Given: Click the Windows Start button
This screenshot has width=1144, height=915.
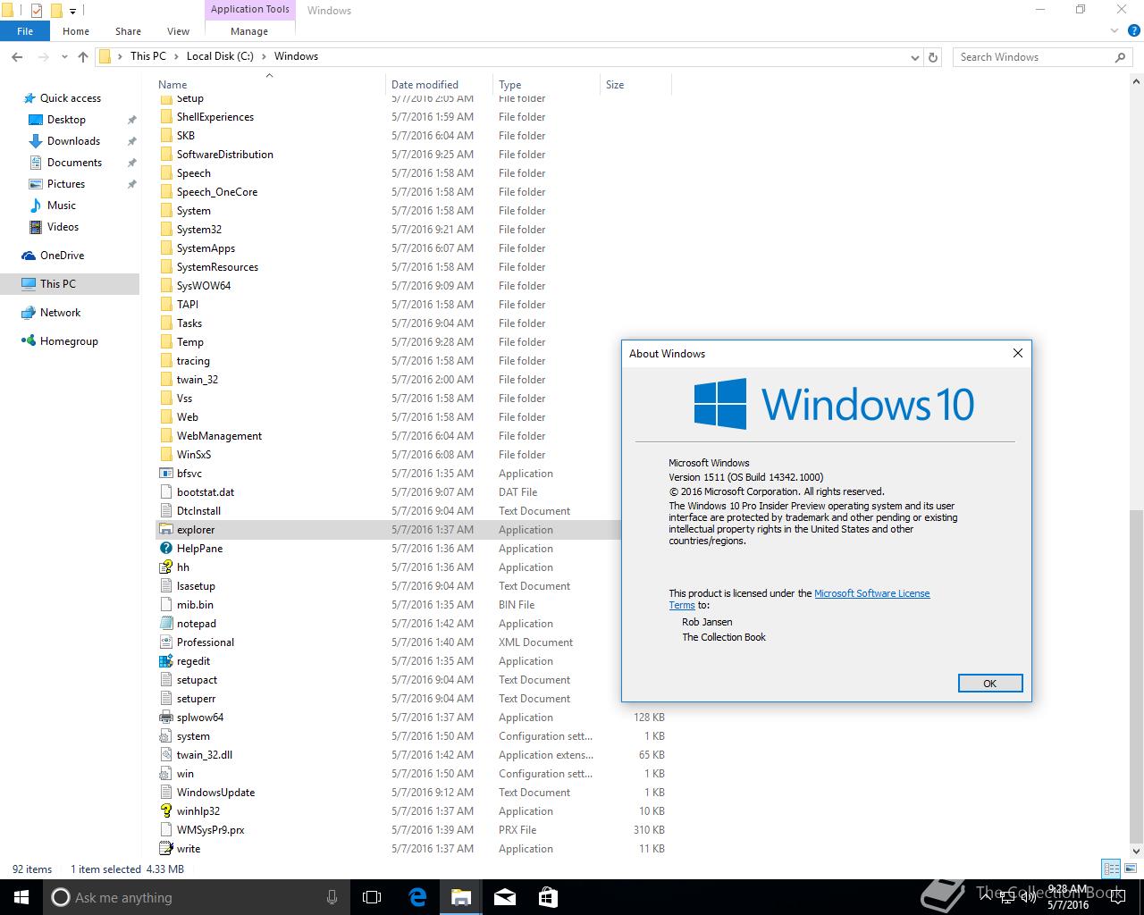Looking at the screenshot, I should click(21, 897).
